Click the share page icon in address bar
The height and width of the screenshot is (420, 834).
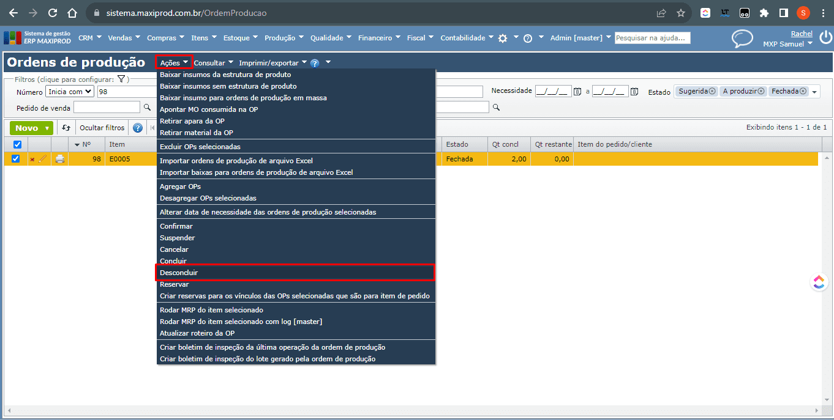(661, 12)
